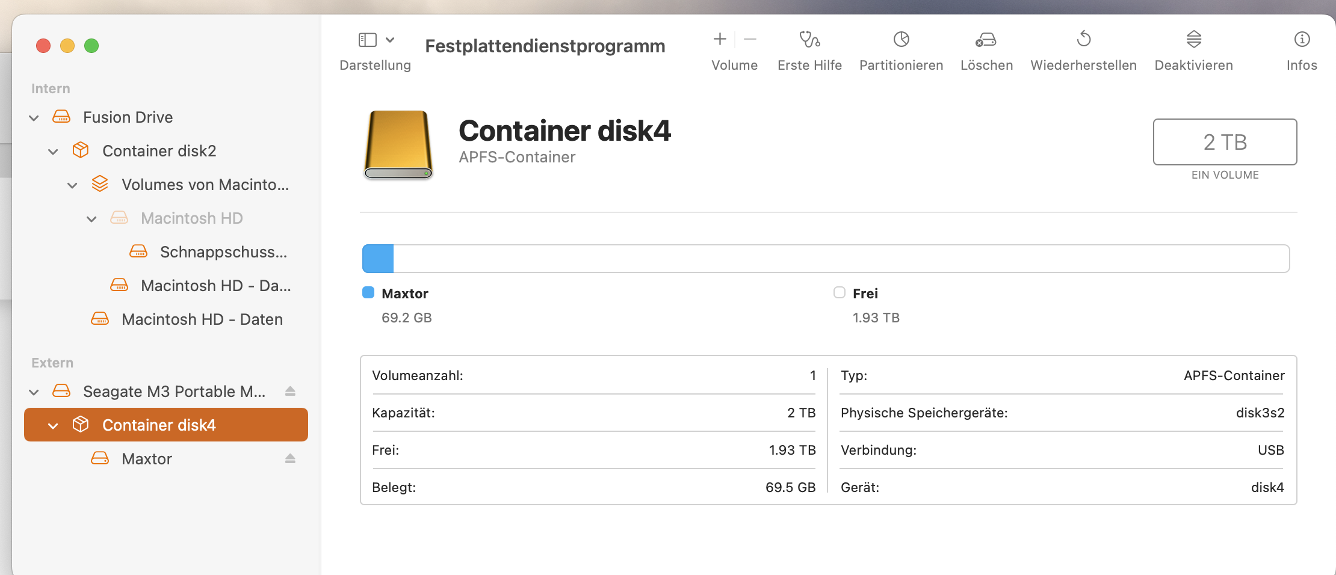Click the Erste Hilfe stethoscope icon
This screenshot has width=1336, height=575.
(x=809, y=40)
